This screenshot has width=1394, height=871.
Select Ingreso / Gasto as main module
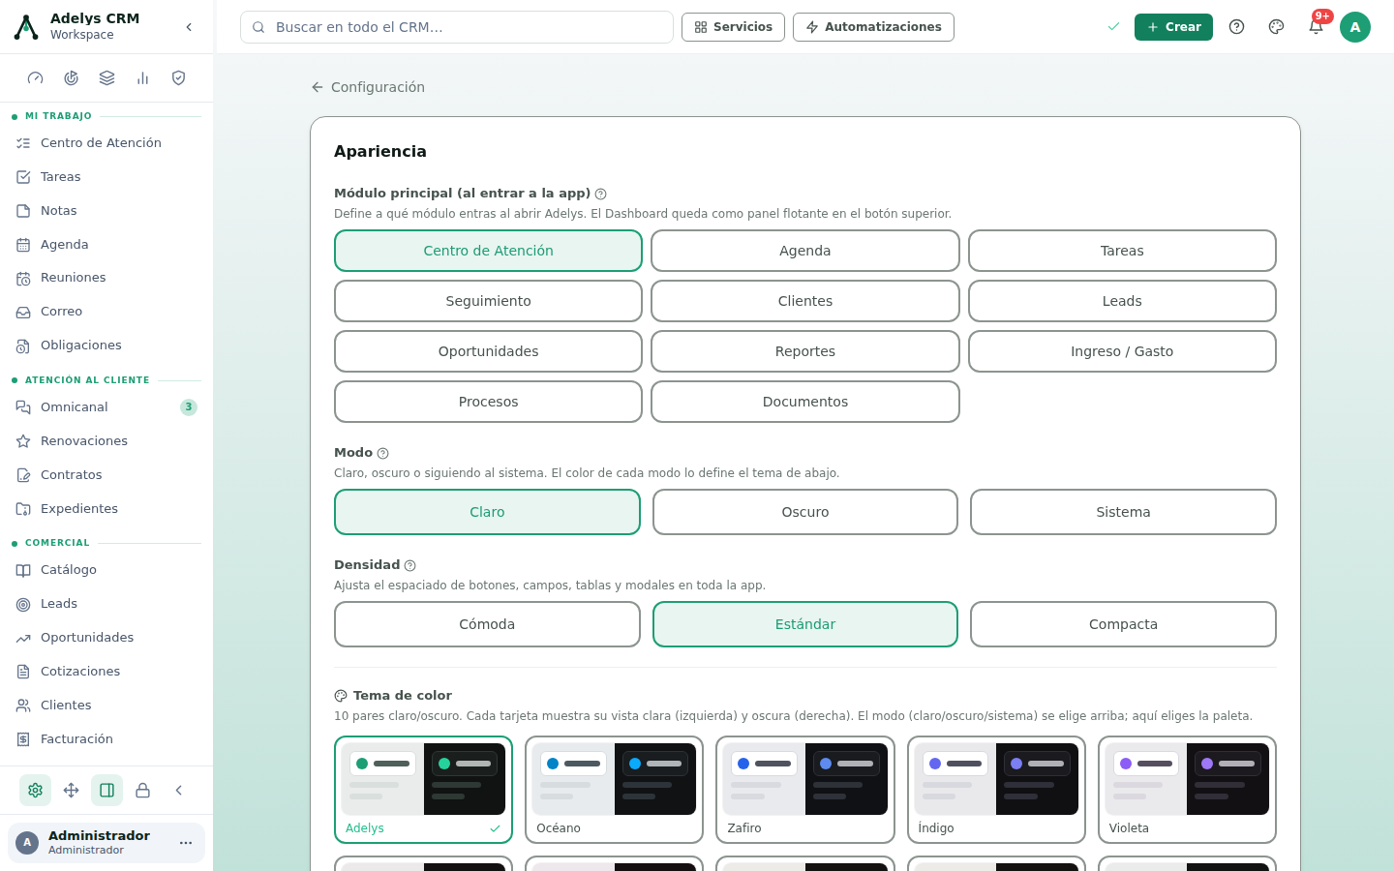pos(1122,351)
